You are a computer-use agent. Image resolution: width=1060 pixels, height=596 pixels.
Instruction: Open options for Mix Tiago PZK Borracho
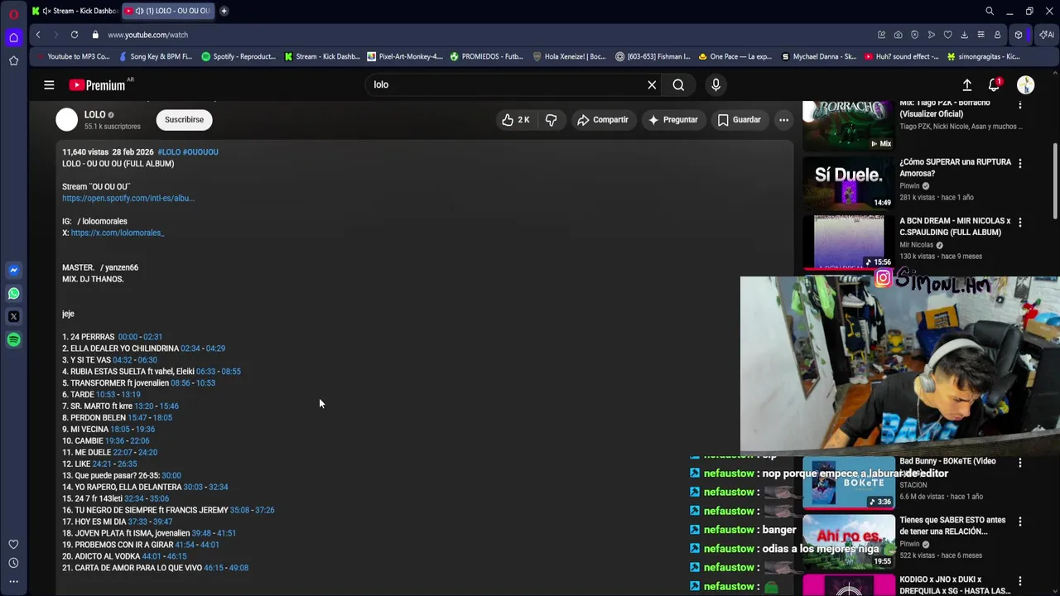[x=1020, y=104]
